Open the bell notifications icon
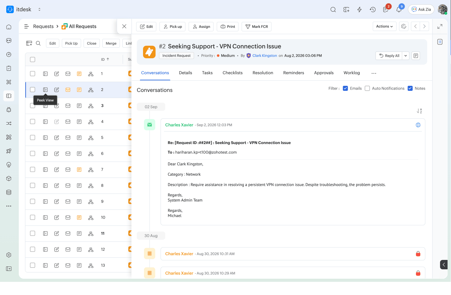Image resolution: width=451 pixels, height=295 pixels. (399, 9)
